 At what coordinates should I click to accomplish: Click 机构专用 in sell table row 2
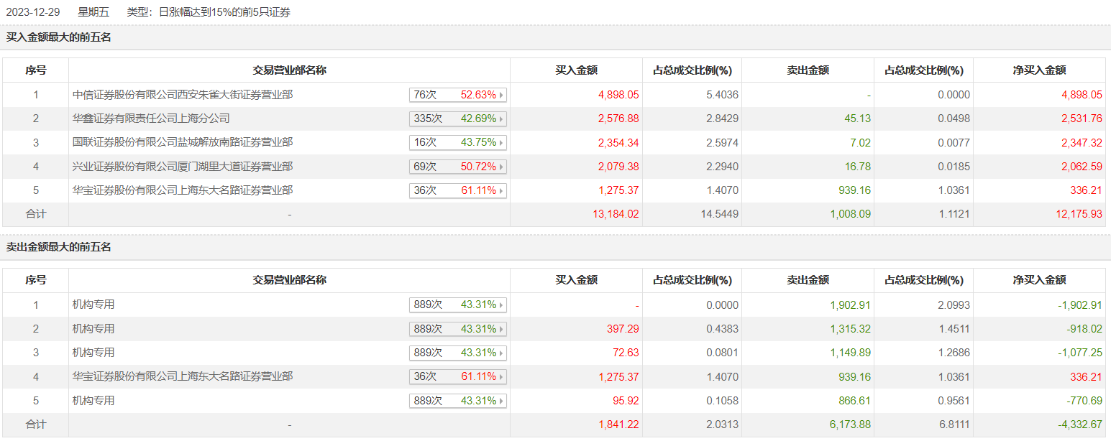tap(93, 328)
